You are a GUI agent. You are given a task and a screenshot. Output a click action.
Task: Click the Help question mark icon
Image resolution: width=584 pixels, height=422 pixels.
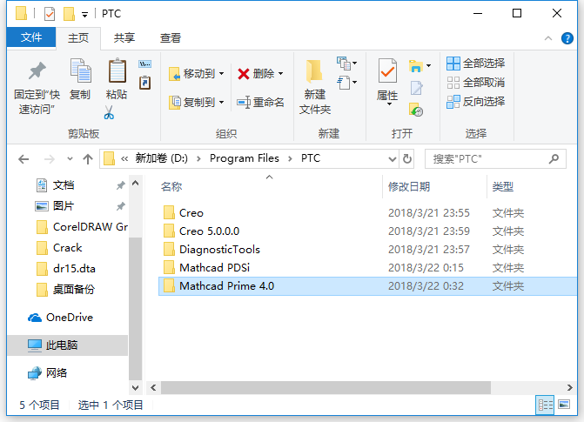coord(567,38)
